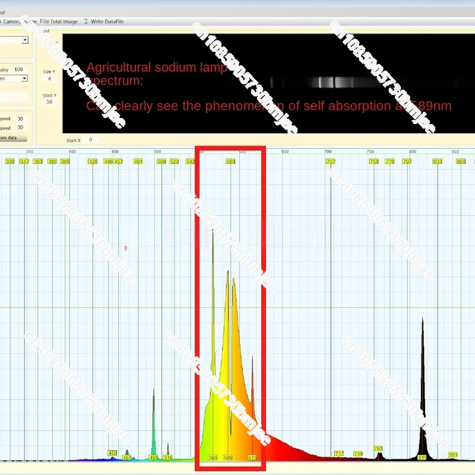
Task: Select the 446 wavelength marker label
Action: click(x=108, y=161)
